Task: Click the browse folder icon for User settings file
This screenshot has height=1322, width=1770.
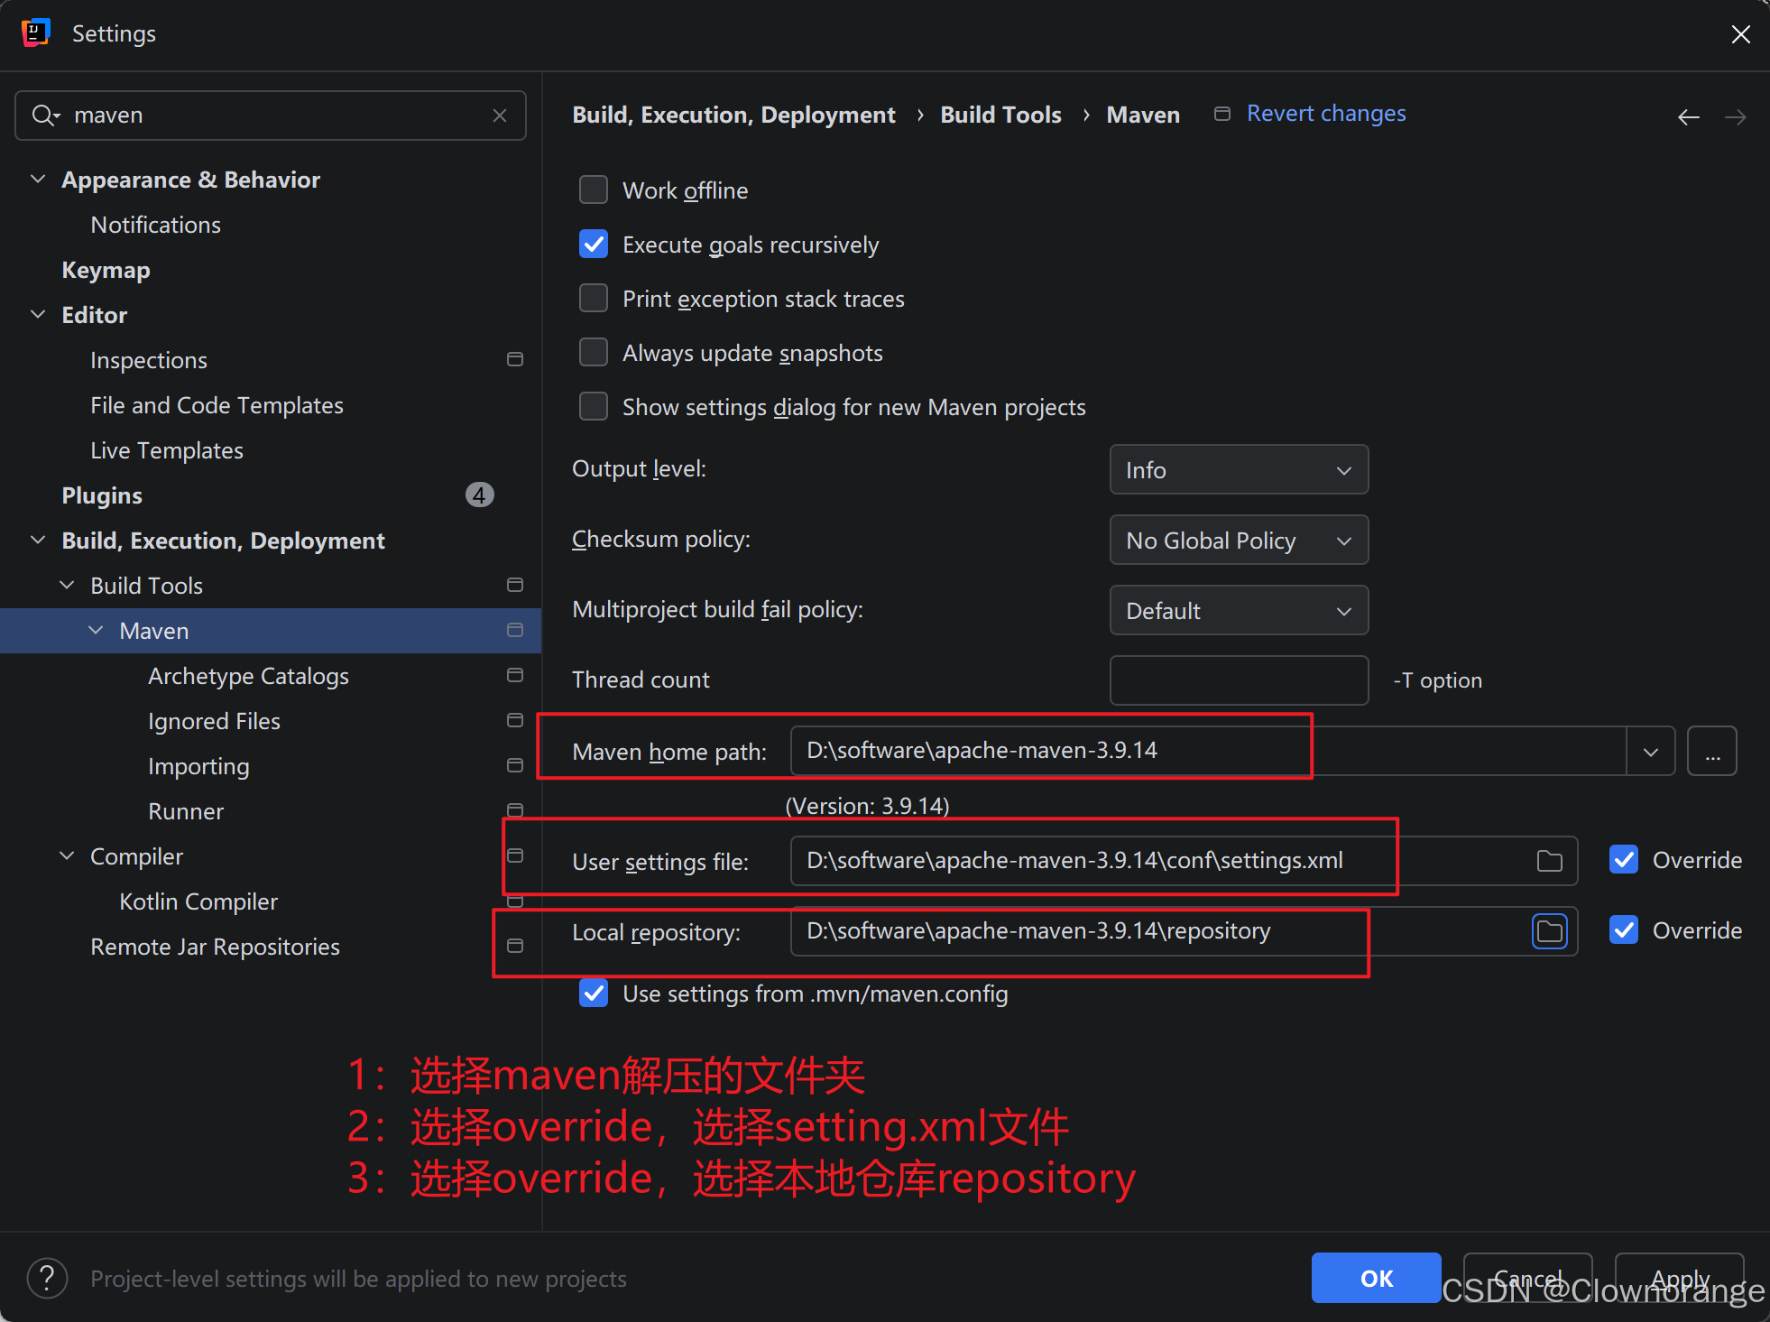Action: coord(1549,861)
